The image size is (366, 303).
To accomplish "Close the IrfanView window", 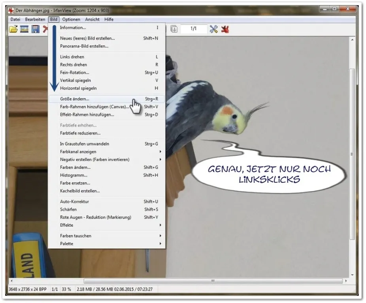I will pyautogui.click(x=348, y=9).
